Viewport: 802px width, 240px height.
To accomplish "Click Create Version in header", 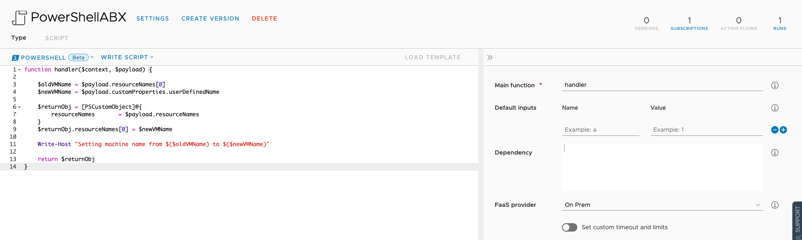I will pos(210,19).
